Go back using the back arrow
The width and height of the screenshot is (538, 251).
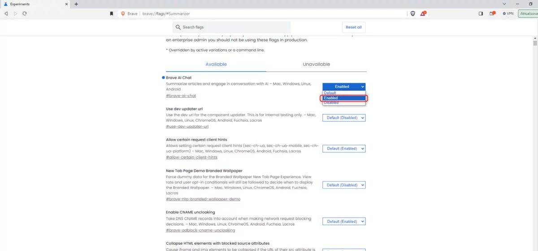point(6,13)
